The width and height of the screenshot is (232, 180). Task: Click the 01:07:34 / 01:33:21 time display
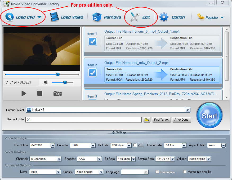18,82
